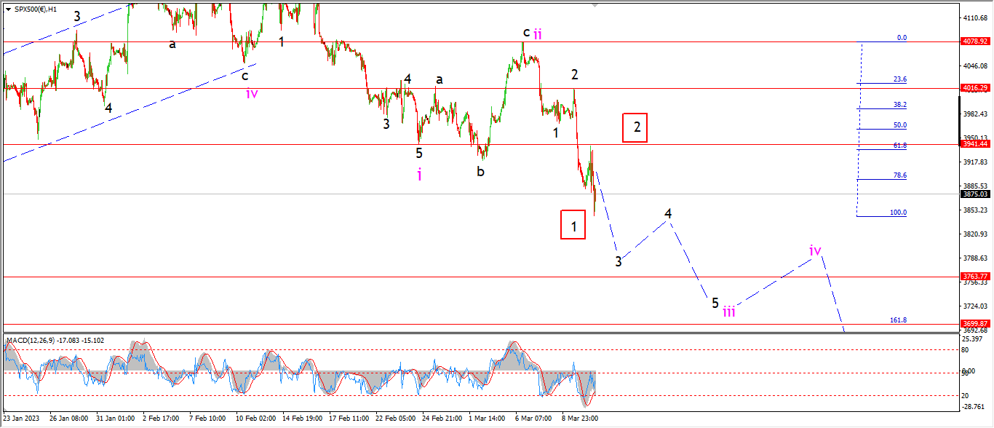Click the pink ii wave label near peak

[x=538, y=33]
